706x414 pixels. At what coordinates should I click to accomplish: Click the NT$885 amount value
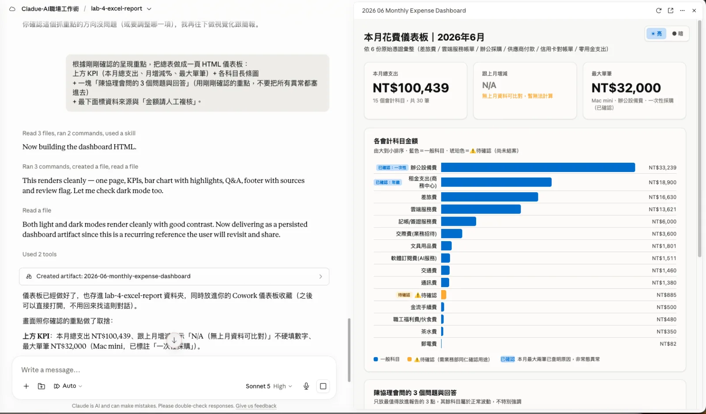666,295
